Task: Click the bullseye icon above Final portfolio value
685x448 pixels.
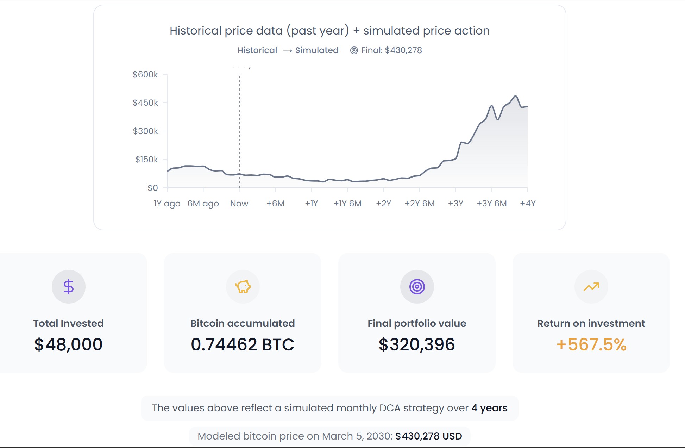Action: pyautogui.click(x=416, y=286)
